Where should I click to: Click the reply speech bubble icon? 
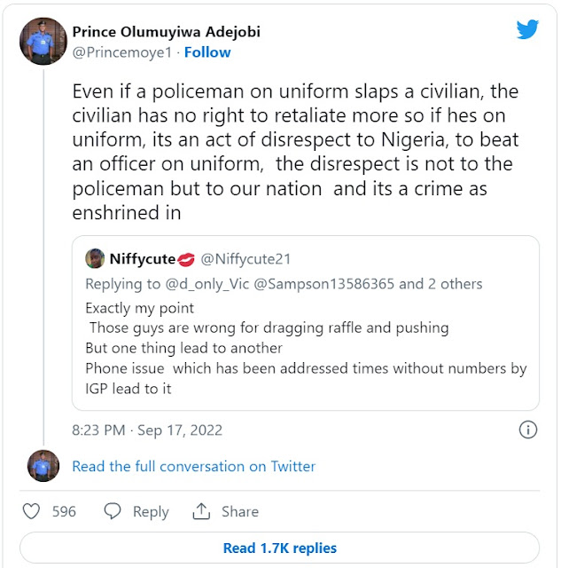pyautogui.click(x=113, y=511)
